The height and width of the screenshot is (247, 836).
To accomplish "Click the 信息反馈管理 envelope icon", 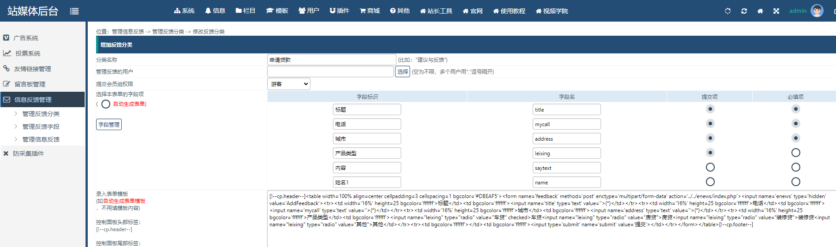I will (7, 100).
